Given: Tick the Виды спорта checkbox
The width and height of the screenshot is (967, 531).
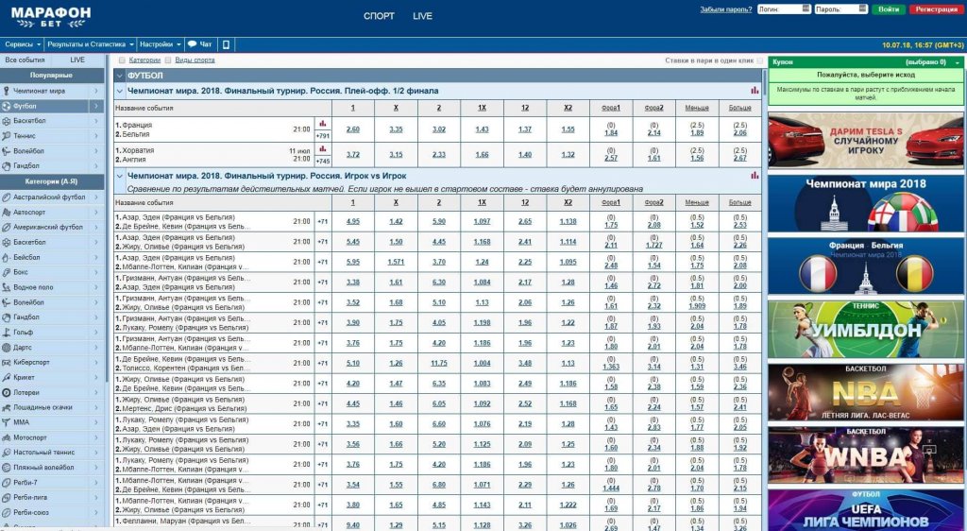Looking at the screenshot, I should 168,60.
